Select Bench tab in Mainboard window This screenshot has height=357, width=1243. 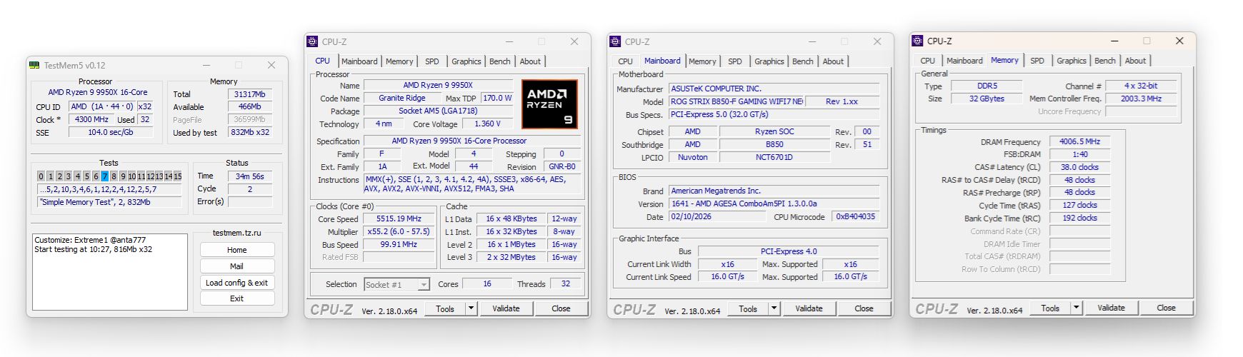point(802,61)
